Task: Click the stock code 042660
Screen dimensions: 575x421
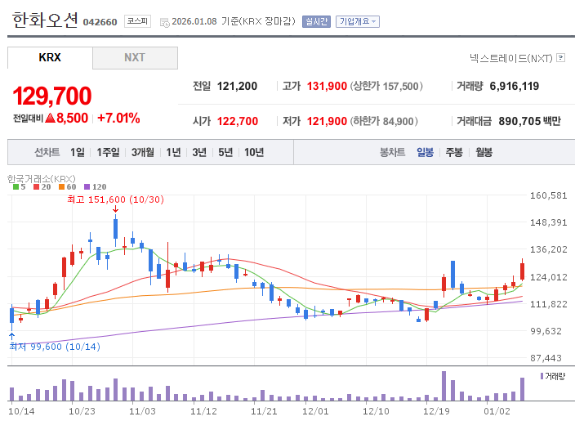Action: pyautogui.click(x=100, y=22)
